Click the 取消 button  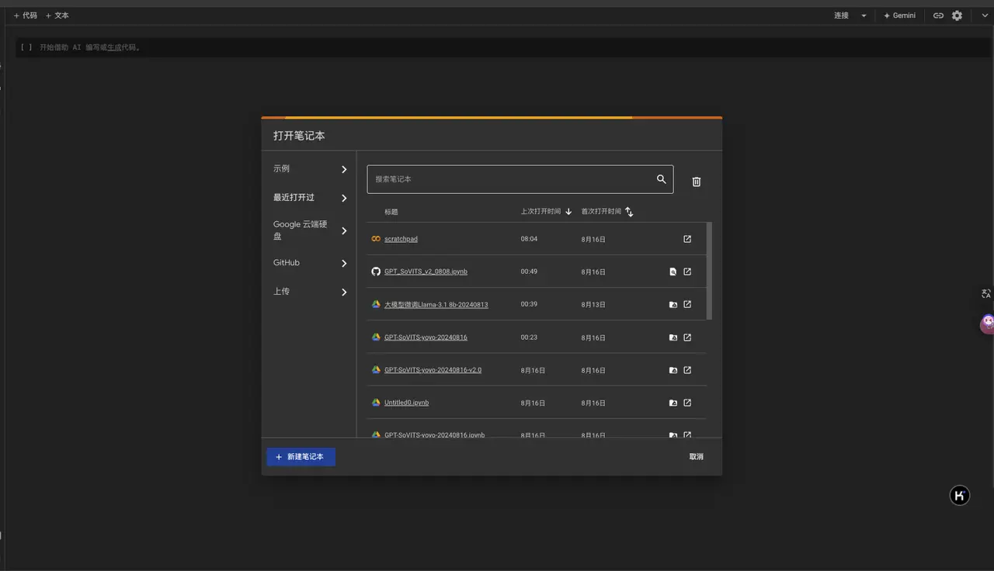point(696,457)
